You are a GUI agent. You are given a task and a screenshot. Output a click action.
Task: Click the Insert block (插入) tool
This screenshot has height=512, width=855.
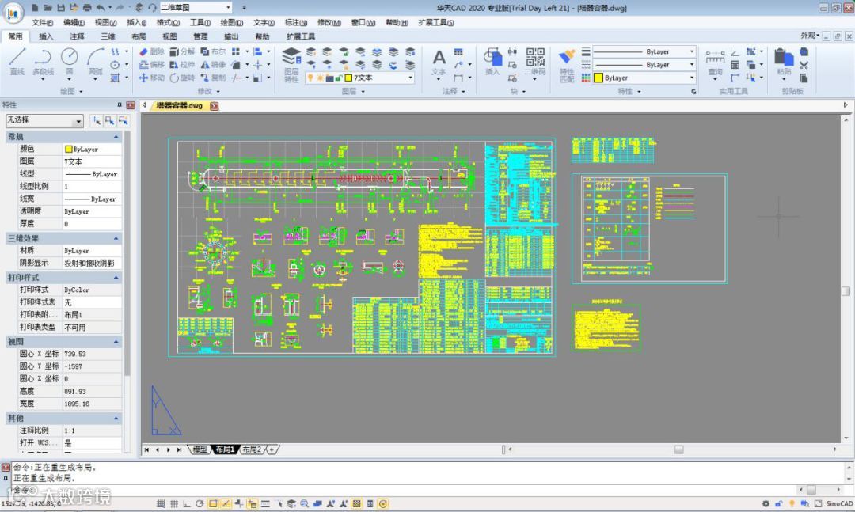492,61
